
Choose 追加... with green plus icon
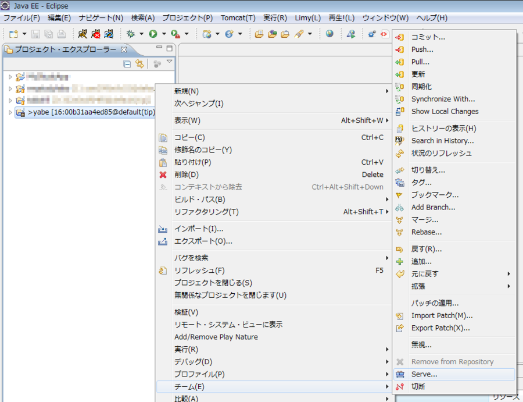(454, 261)
